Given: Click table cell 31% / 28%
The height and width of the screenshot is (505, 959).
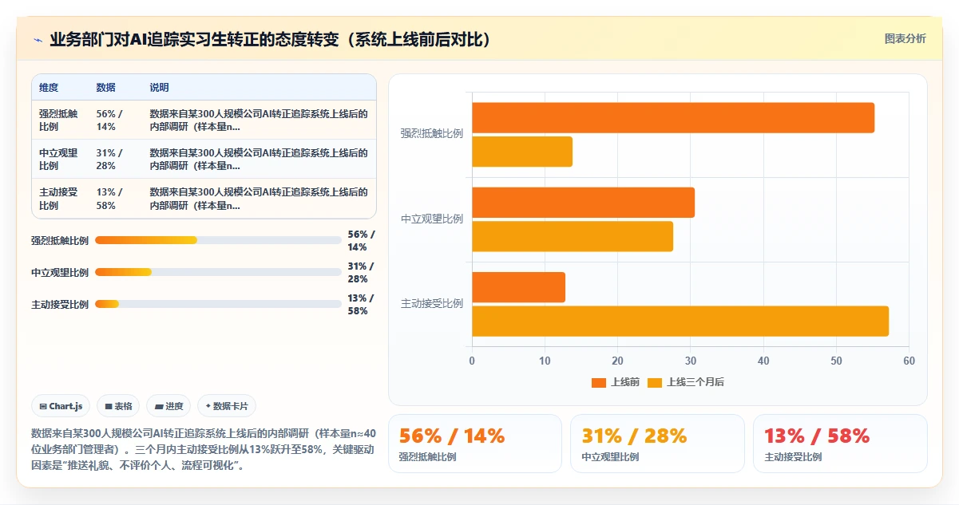Looking at the screenshot, I should click(x=109, y=160).
